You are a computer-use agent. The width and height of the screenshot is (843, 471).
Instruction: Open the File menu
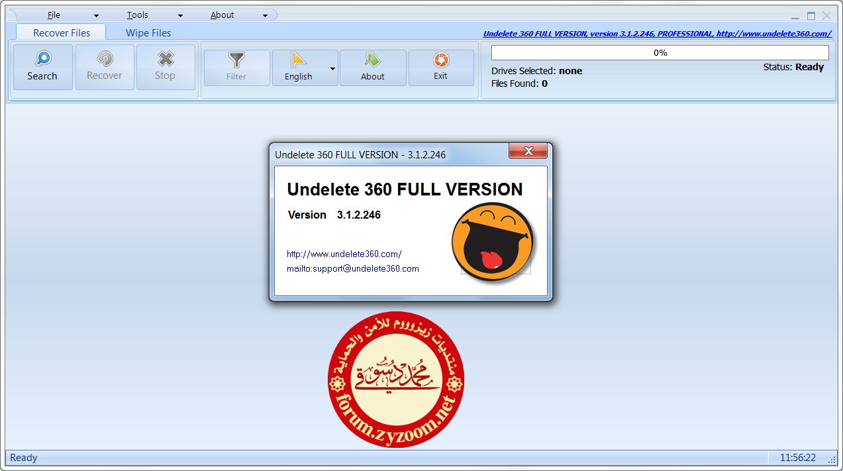click(x=54, y=15)
